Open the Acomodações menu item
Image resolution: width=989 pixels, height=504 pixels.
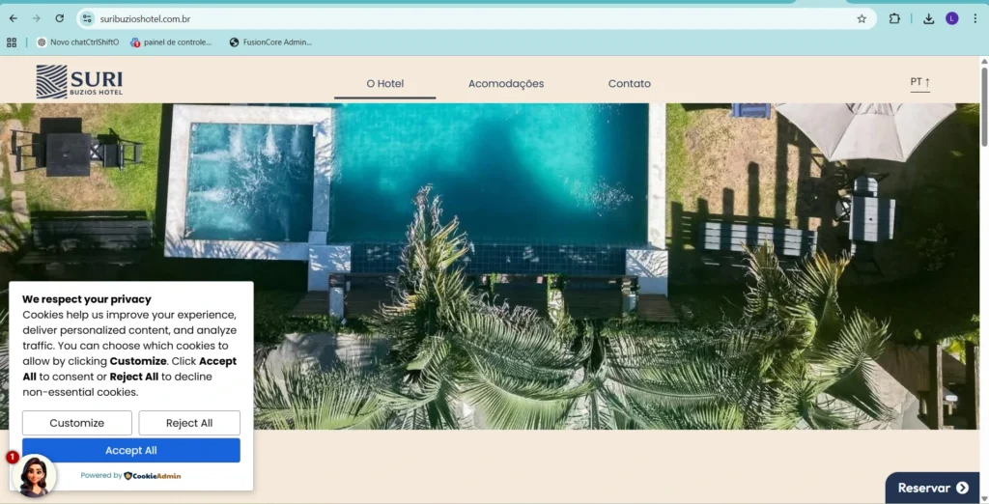point(506,84)
